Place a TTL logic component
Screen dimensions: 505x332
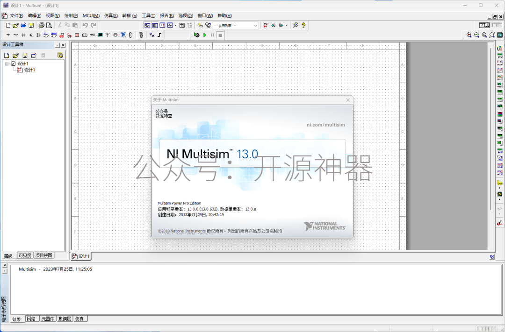[x=46, y=35]
